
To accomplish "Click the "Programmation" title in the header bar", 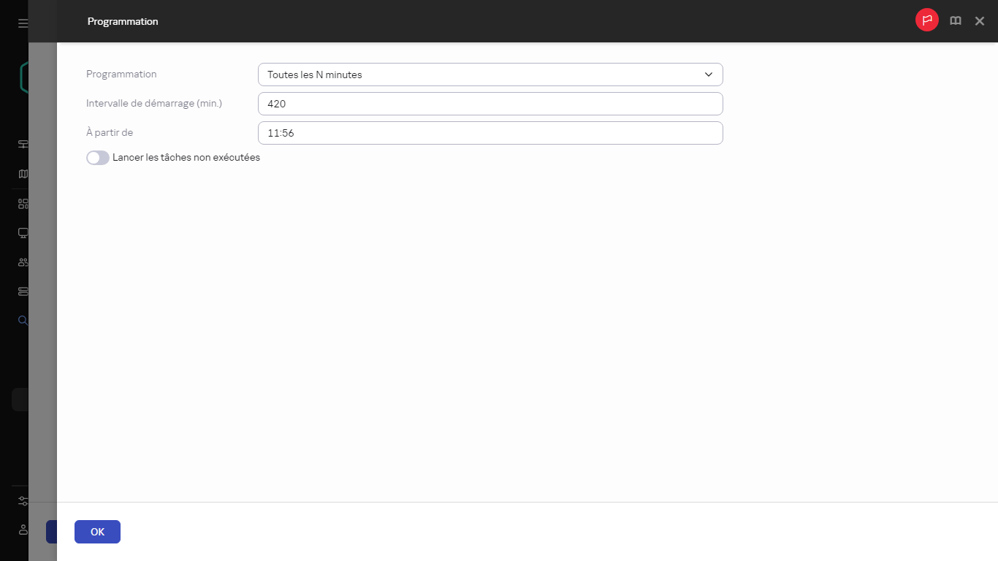I will click(x=123, y=21).
